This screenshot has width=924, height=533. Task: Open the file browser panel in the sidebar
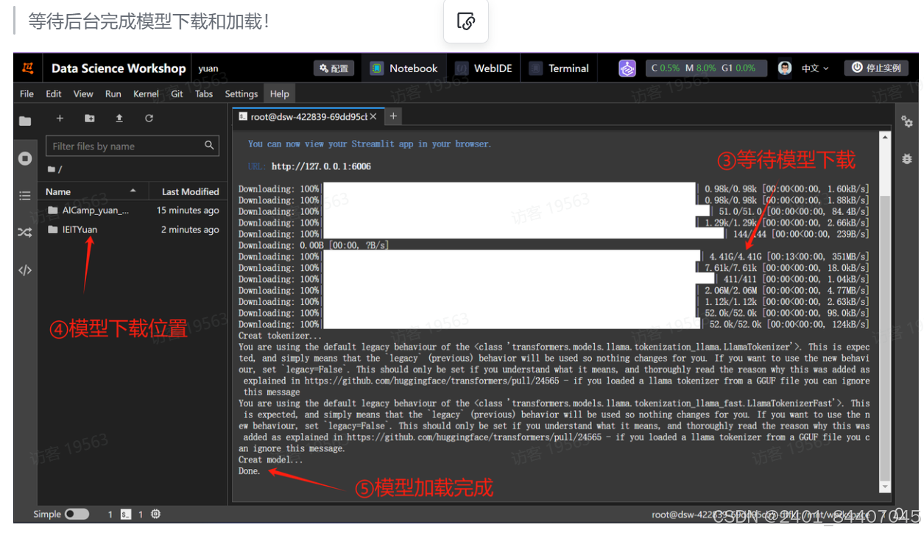[25, 121]
